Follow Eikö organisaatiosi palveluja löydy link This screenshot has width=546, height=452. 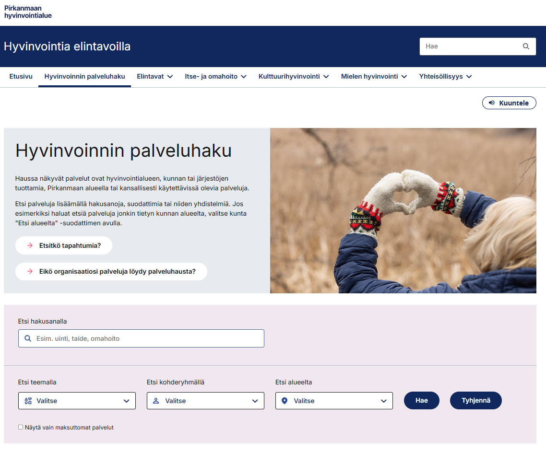click(x=111, y=271)
